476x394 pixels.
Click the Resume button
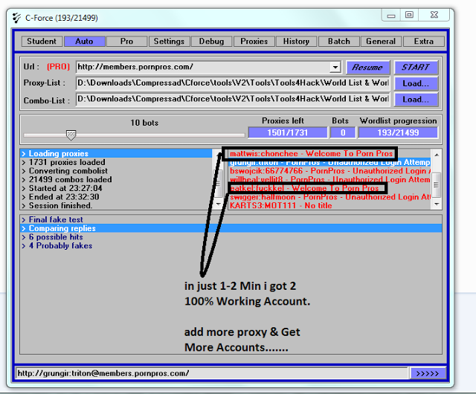[367, 68]
